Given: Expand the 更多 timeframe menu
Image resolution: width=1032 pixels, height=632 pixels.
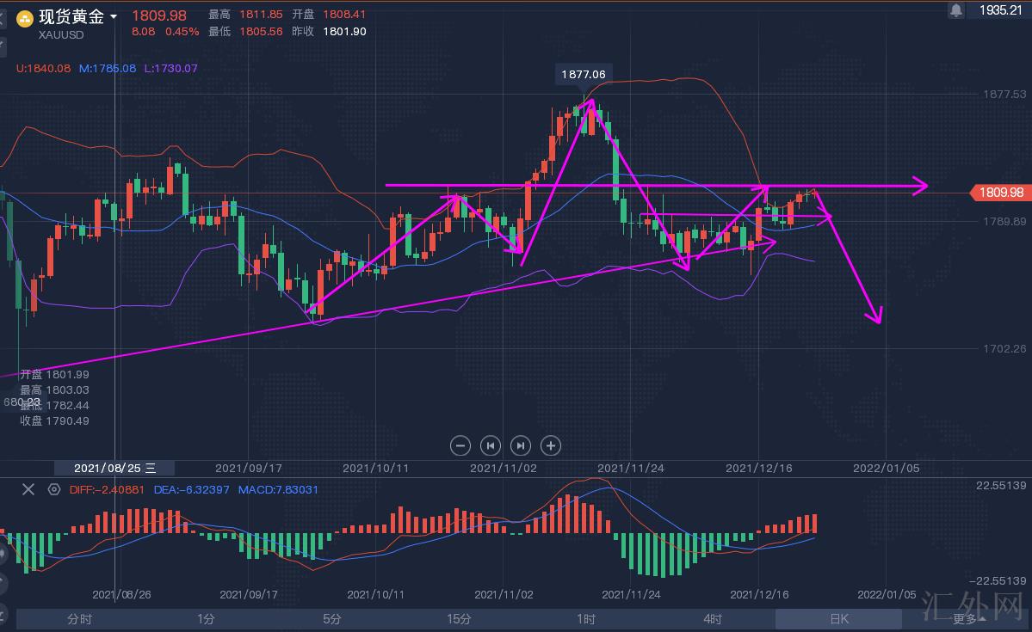Looking at the screenshot, I should tap(968, 619).
